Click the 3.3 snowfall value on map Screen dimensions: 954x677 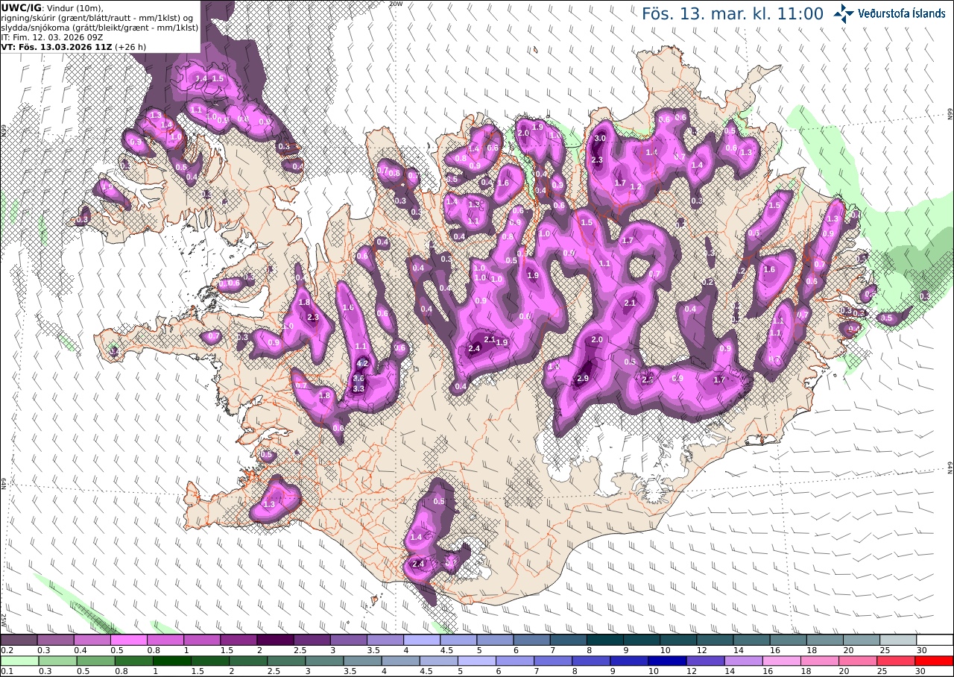(x=358, y=389)
